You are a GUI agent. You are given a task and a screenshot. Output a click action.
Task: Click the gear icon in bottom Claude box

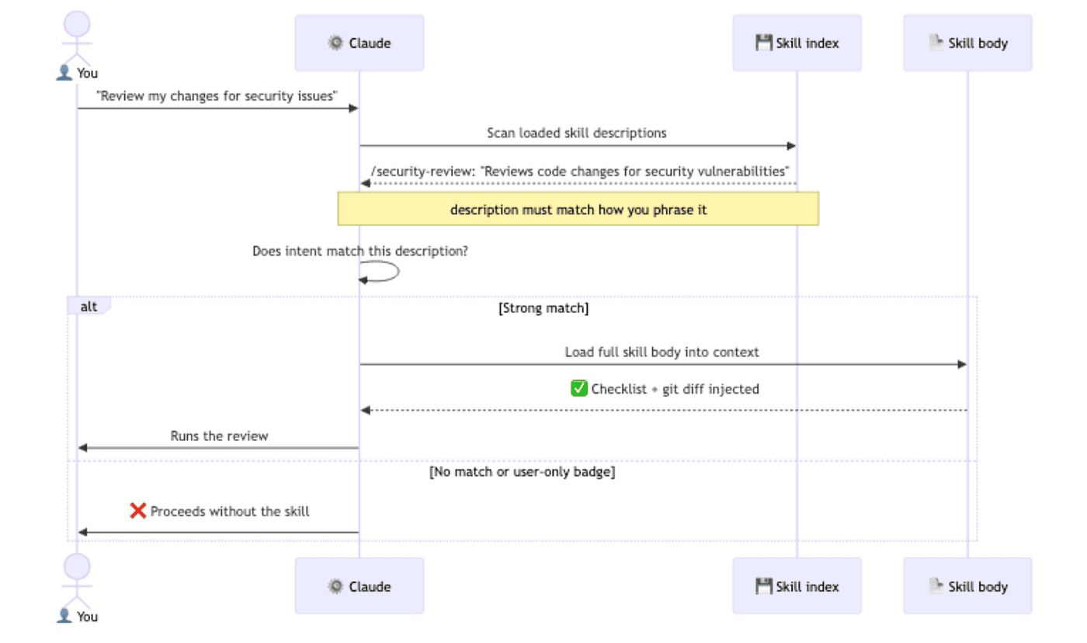335,586
